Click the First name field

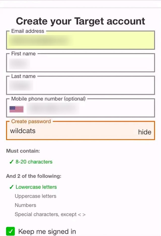[x=80, y=63]
